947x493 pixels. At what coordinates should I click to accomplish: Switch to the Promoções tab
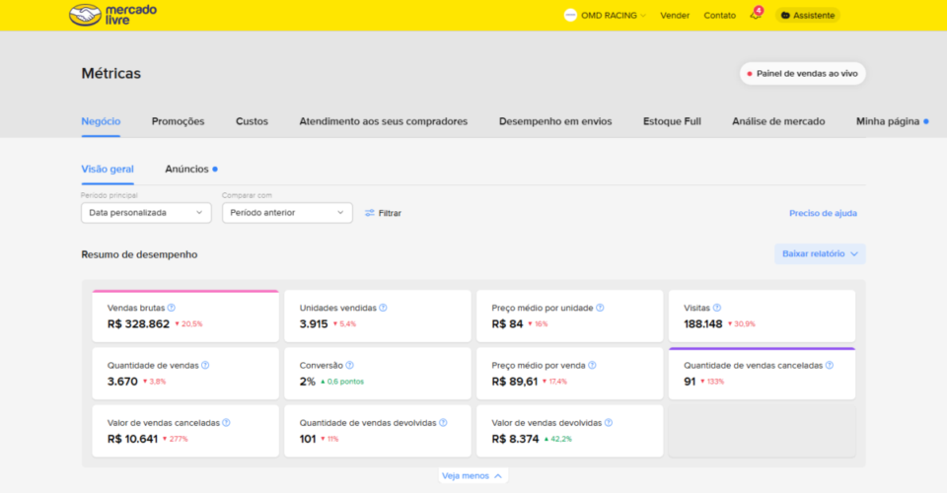179,121
